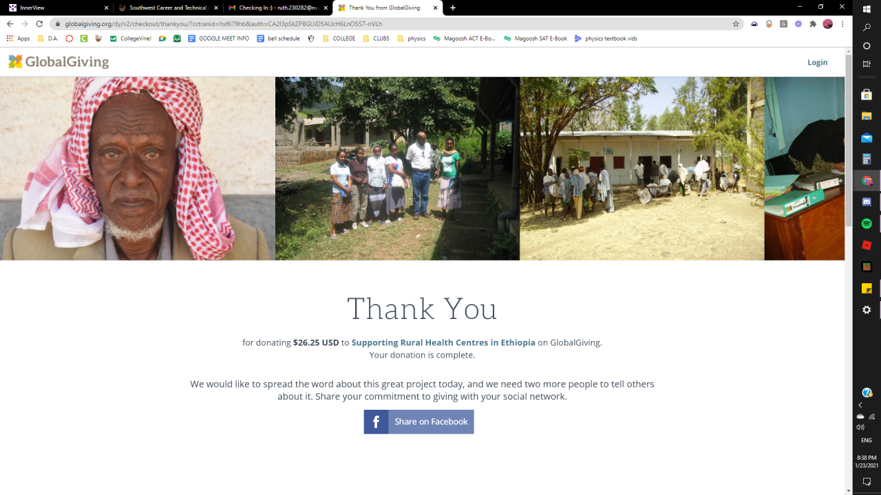Open the Windows settings gear icon
881x495 pixels.
pyautogui.click(x=867, y=310)
